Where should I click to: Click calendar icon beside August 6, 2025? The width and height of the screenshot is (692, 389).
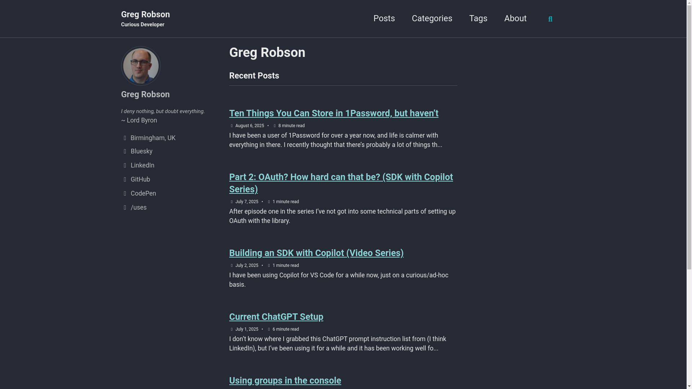pos(232,126)
